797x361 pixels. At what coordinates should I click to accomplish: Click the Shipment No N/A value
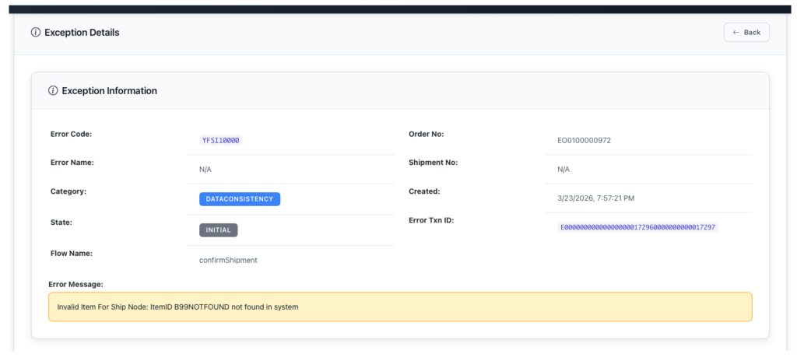564,170
